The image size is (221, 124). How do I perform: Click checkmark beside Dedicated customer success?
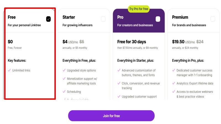[x=173, y=71]
